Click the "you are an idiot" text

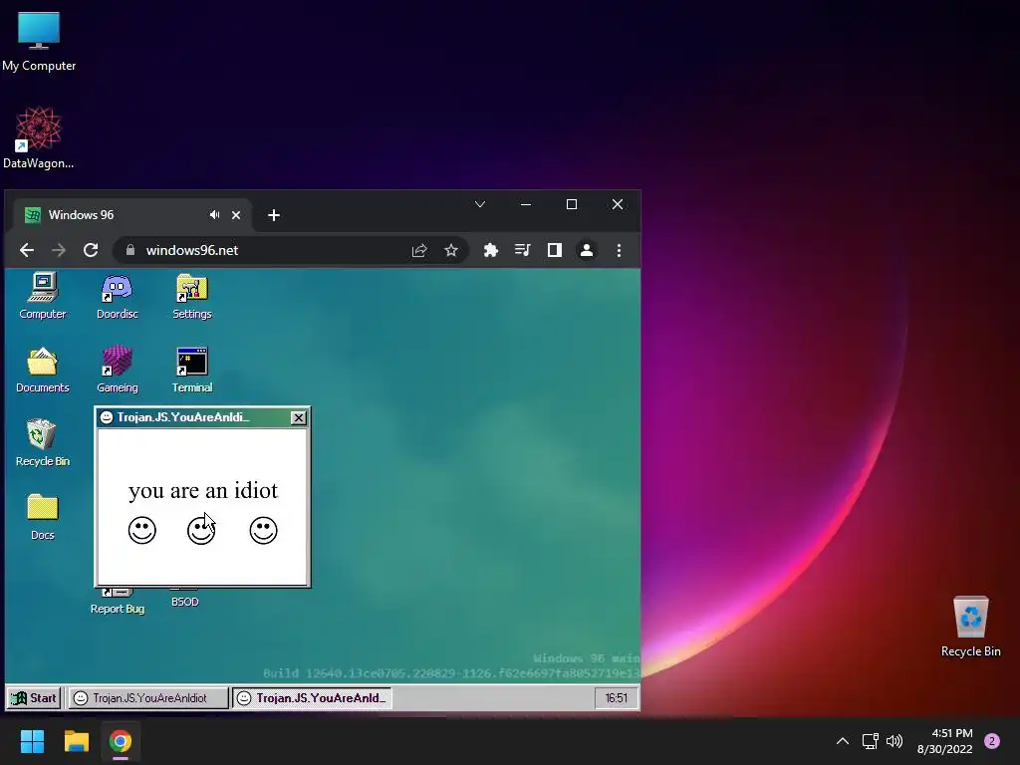pyautogui.click(x=203, y=490)
